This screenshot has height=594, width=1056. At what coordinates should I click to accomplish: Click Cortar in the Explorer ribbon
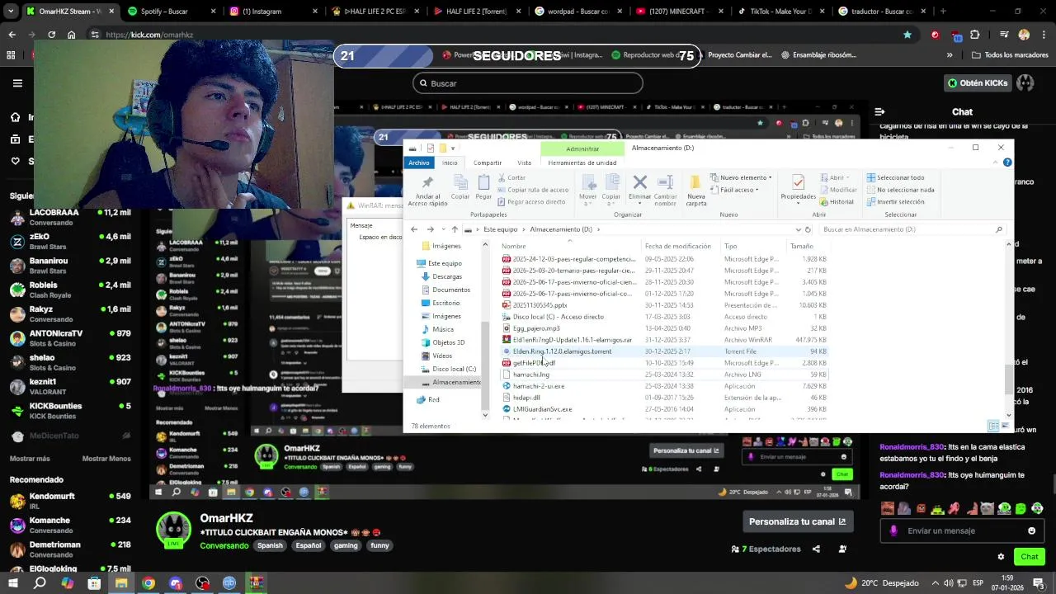[x=511, y=177]
